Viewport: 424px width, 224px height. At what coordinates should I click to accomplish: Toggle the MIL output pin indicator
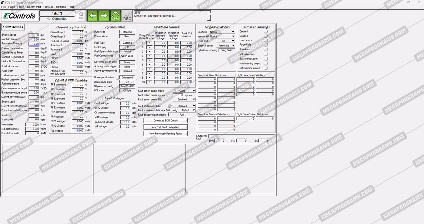pyautogui.click(x=266, y=54)
